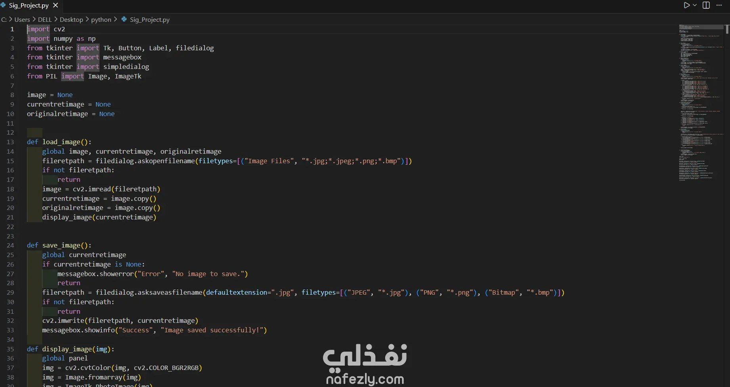730x387 pixels.
Task: Click the Sig_Project.py breadcrumb file name
Action: pos(150,19)
